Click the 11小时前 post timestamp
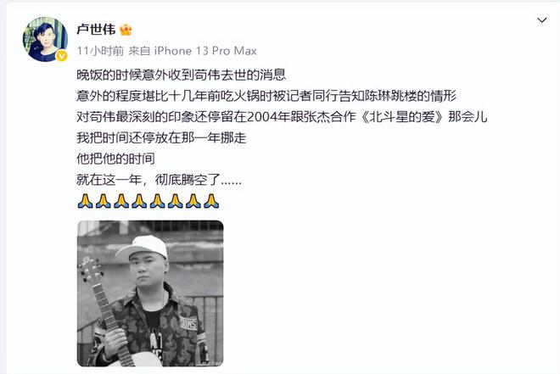The image size is (560, 374). 100,51
